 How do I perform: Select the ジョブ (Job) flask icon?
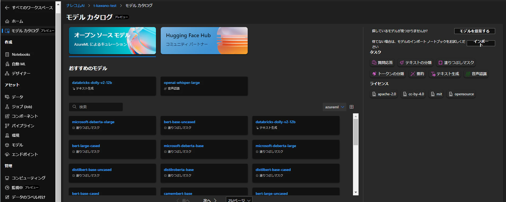click(7, 107)
